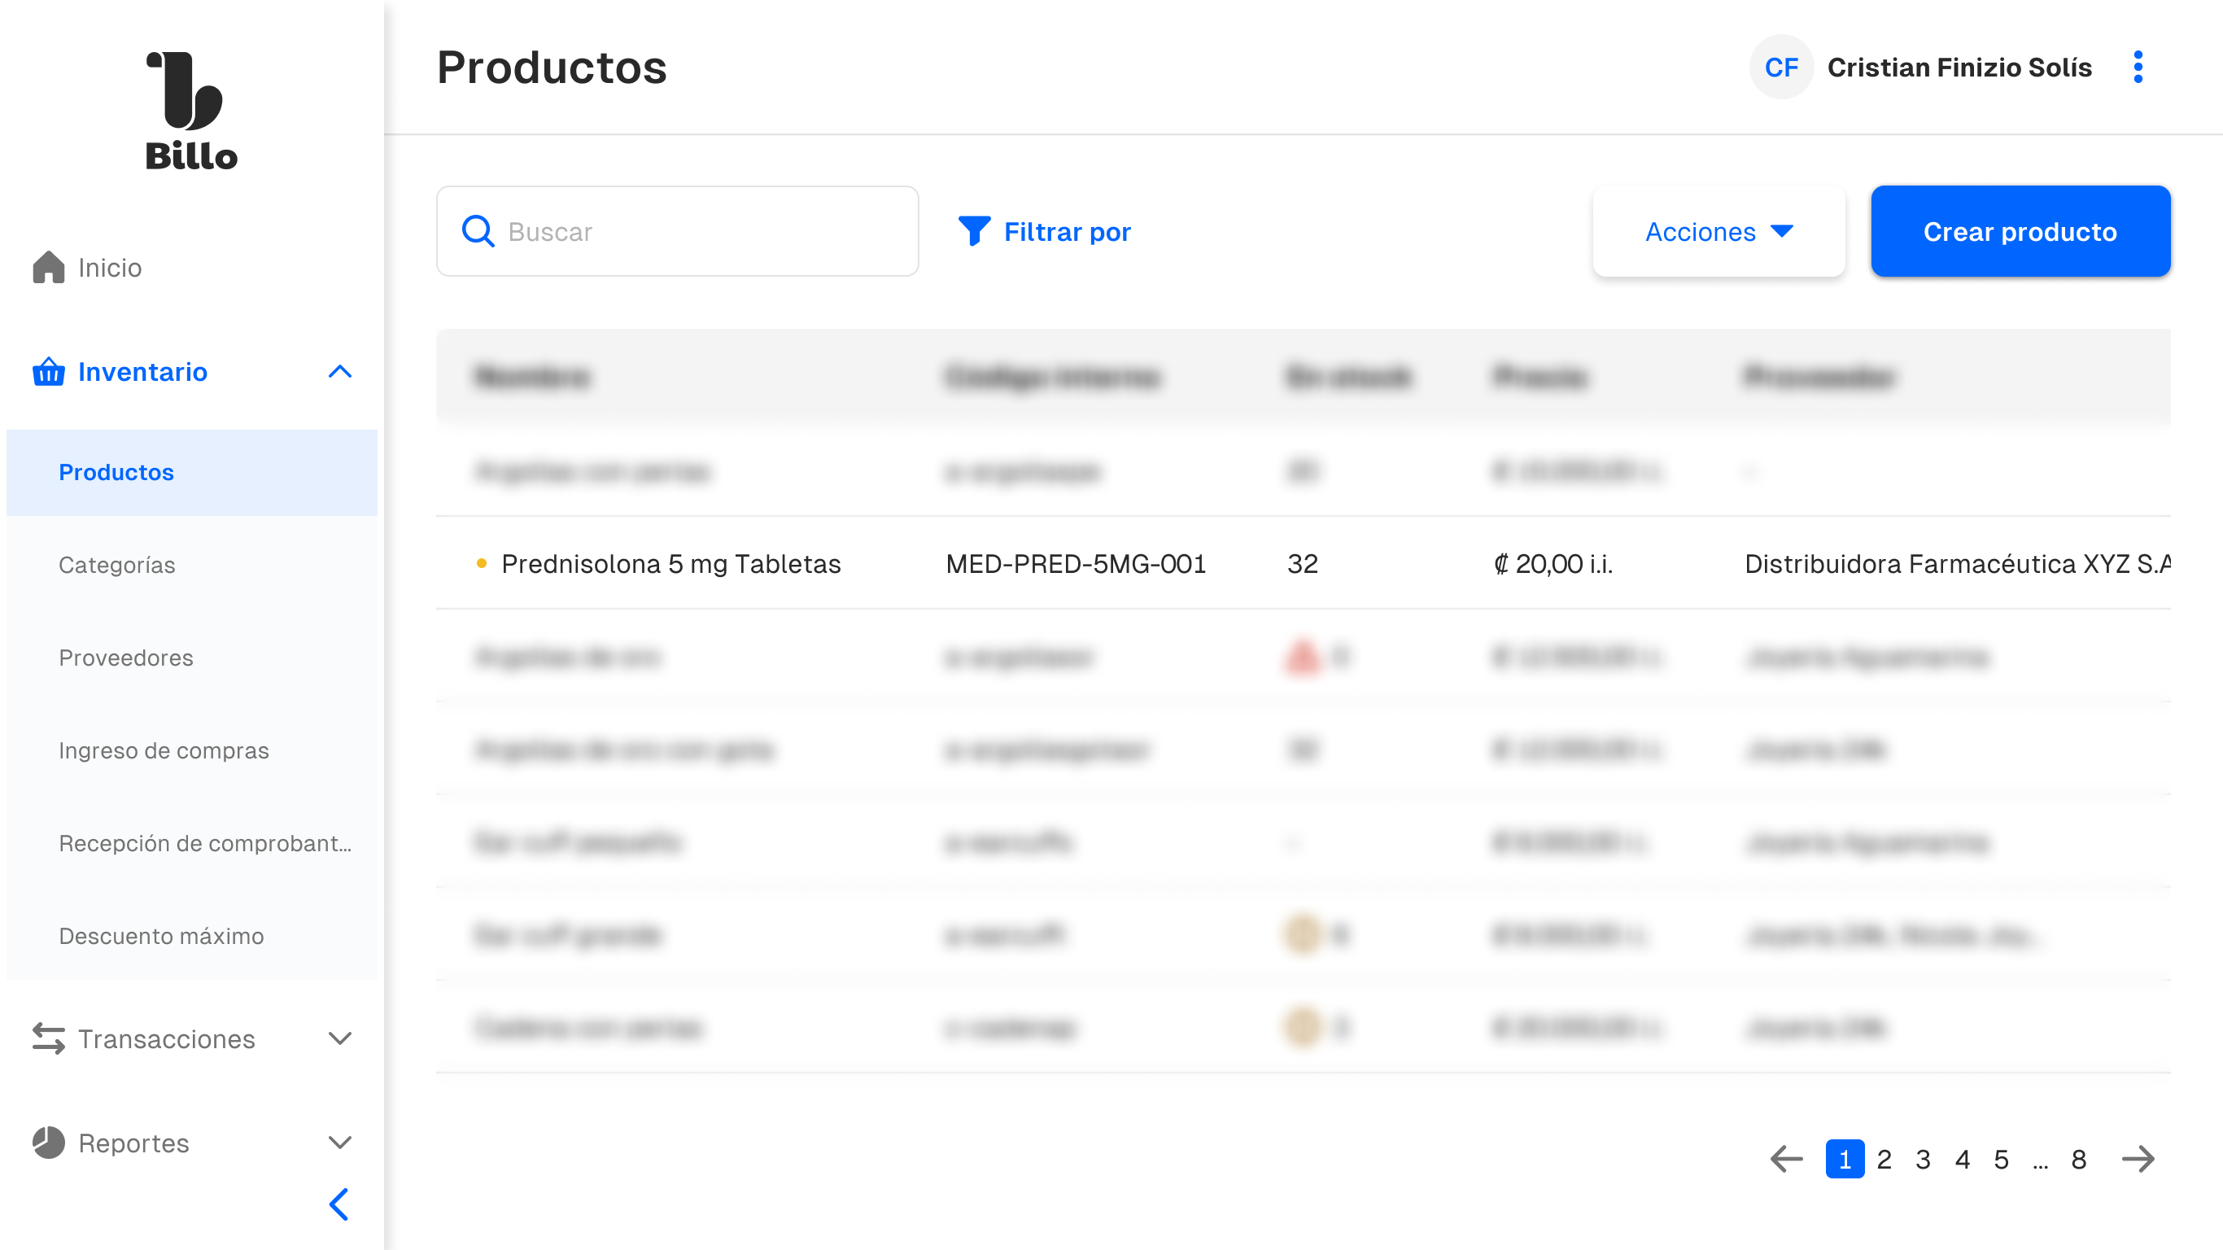Click the Transacciones arrows icon
This screenshot has width=2223, height=1250.
pyautogui.click(x=48, y=1038)
